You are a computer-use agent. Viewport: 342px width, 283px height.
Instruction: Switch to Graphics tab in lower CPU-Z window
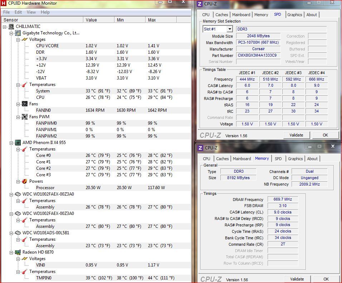click(x=295, y=159)
